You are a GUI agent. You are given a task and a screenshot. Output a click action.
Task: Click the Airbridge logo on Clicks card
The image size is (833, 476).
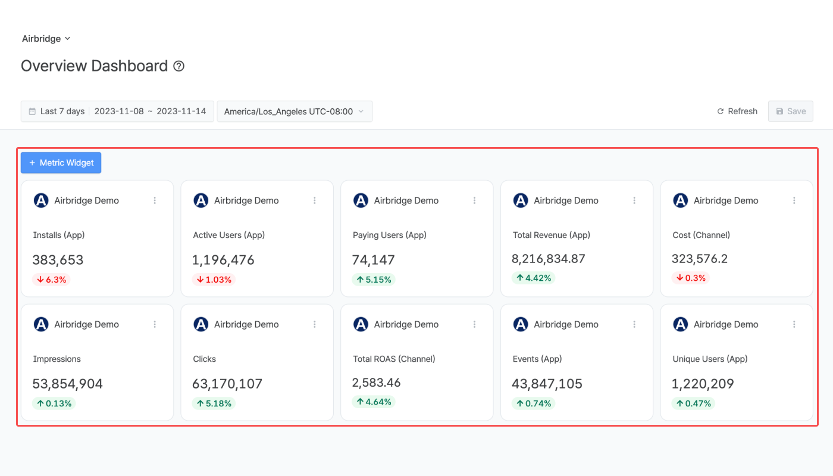[201, 324]
